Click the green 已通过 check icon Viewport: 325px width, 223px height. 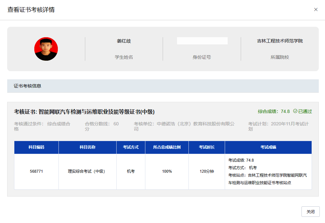295,111
